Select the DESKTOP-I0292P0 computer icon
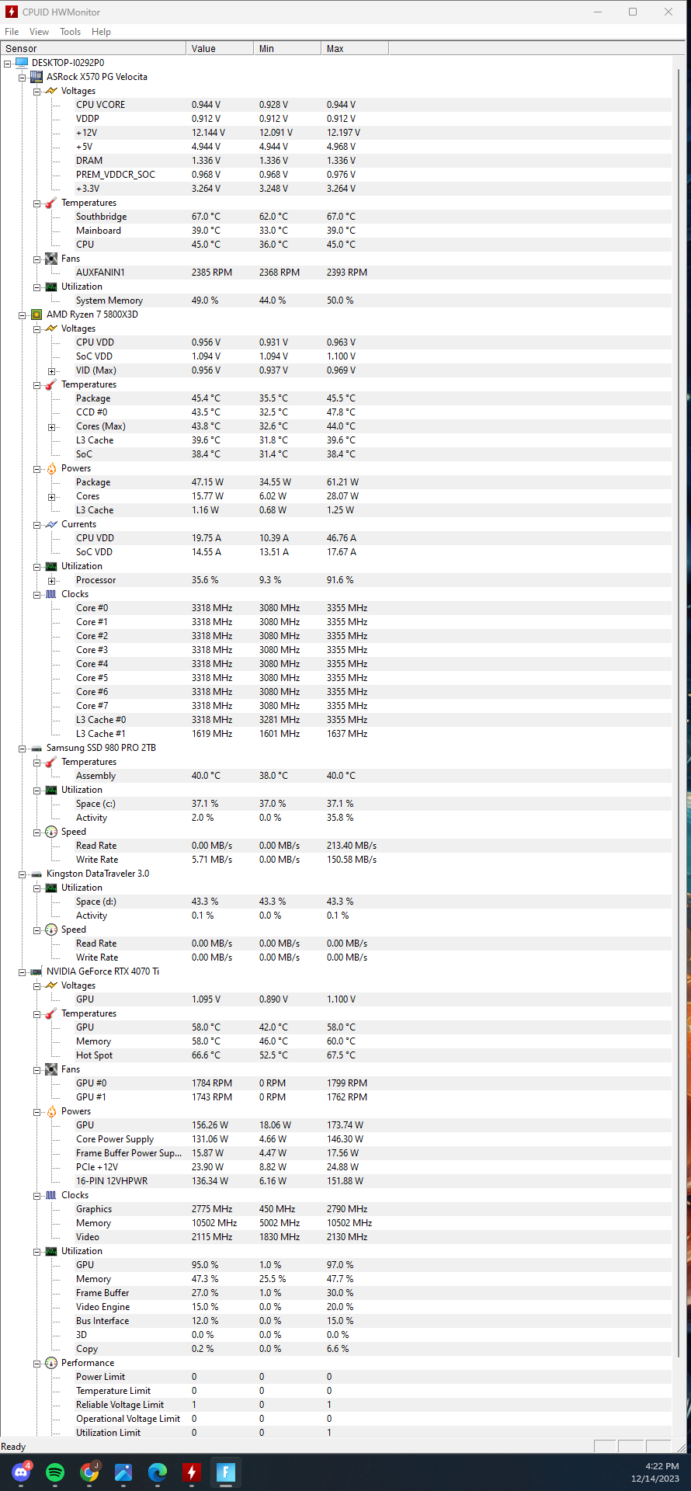Screen dimensions: 691x1491 [21, 62]
